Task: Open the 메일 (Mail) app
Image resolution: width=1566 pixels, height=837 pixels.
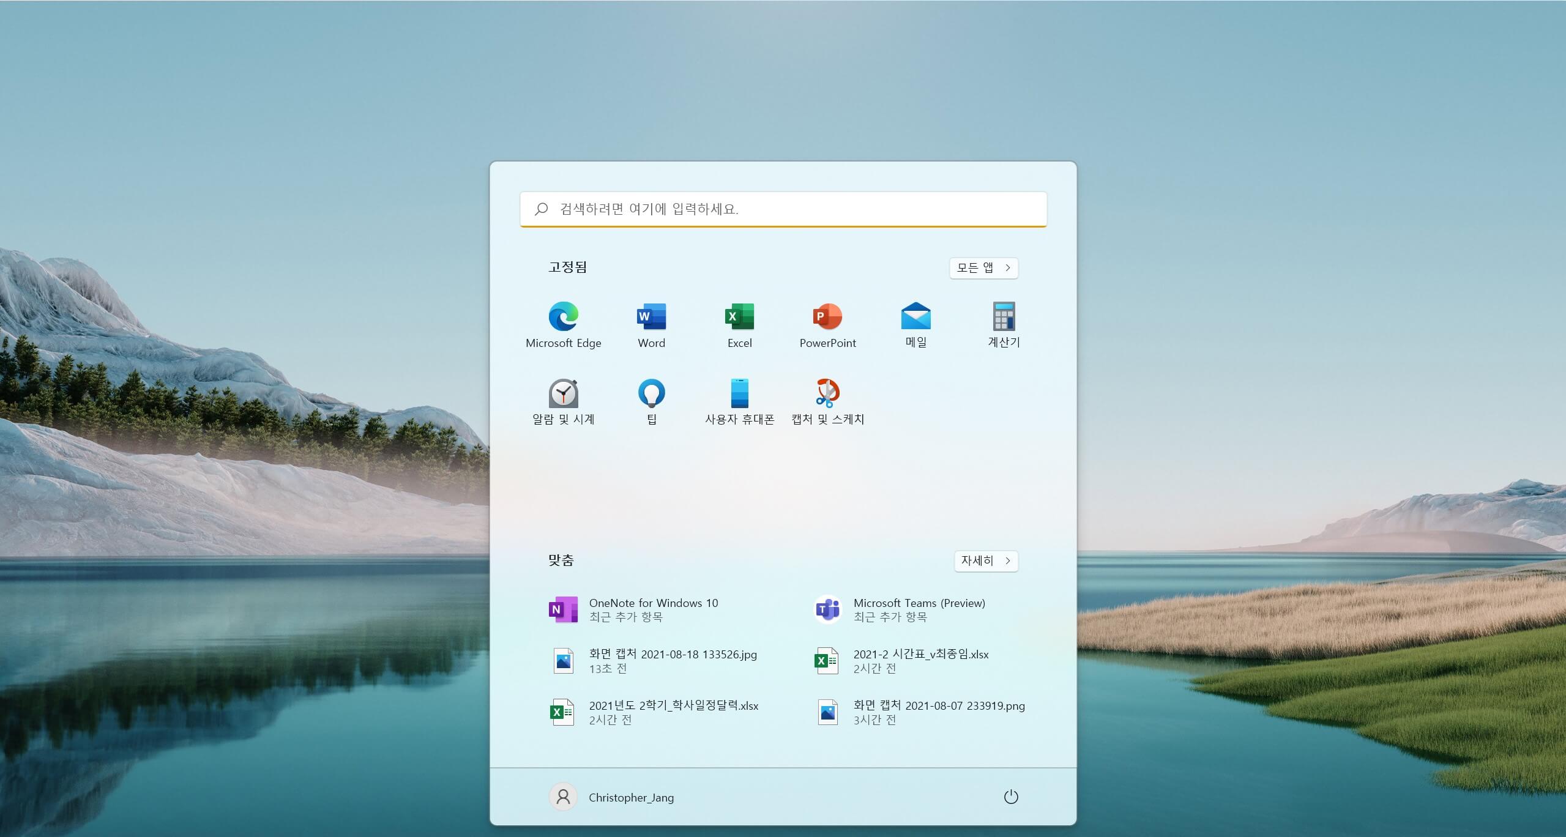Action: coord(915,325)
